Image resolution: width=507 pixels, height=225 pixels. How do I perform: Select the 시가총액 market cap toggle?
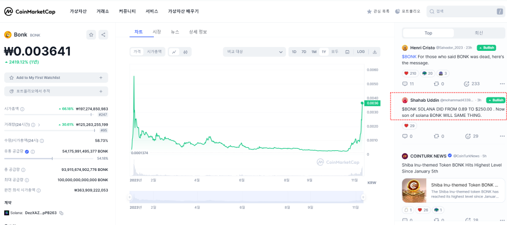point(154,51)
